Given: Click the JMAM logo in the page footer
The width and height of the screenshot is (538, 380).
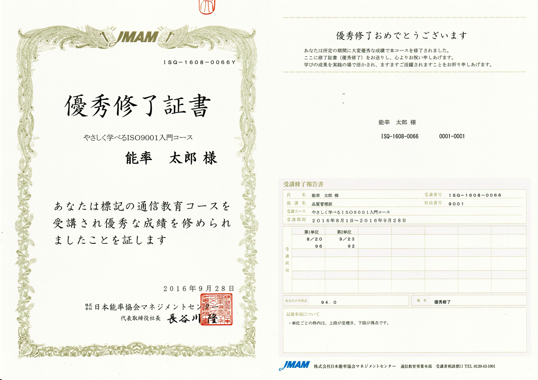Looking at the screenshot, I should click(x=294, y=365).
